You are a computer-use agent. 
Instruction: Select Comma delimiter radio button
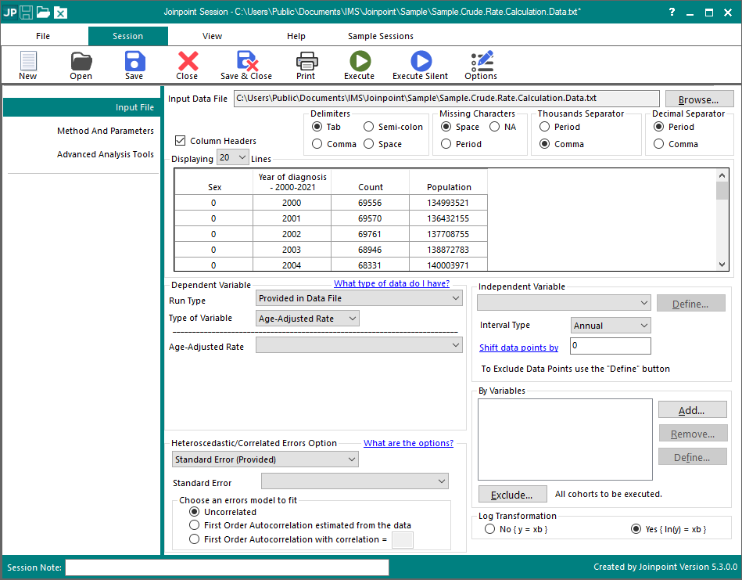[x=317, y=144]
